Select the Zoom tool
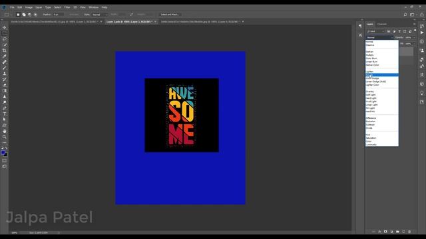Viewport: 426px width, 239px height. (5, 137)
